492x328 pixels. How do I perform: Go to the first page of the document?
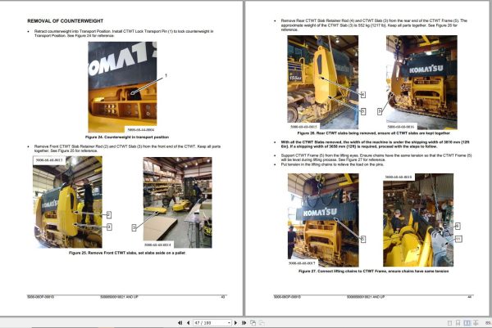click(180, 322)
